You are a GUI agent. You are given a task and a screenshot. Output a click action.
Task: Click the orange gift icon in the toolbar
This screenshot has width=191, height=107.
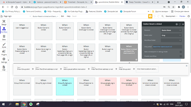(x=150, y=16)
